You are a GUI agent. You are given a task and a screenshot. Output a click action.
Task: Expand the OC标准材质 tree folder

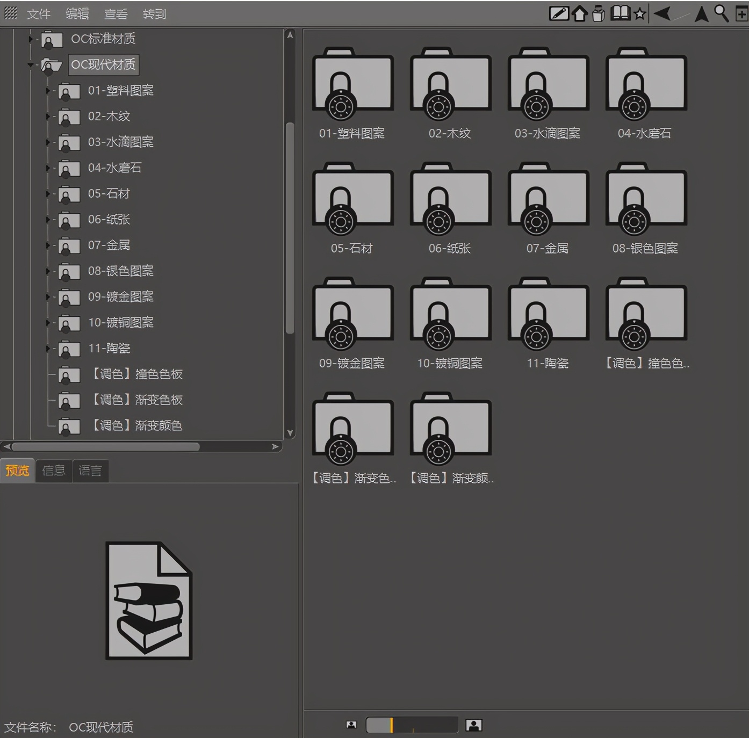tap(31, 39)
